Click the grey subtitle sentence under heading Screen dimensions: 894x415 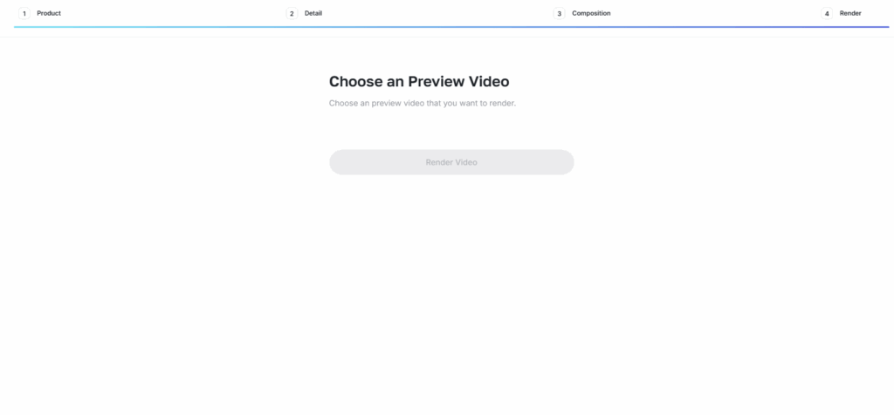(x=423, y=103)
